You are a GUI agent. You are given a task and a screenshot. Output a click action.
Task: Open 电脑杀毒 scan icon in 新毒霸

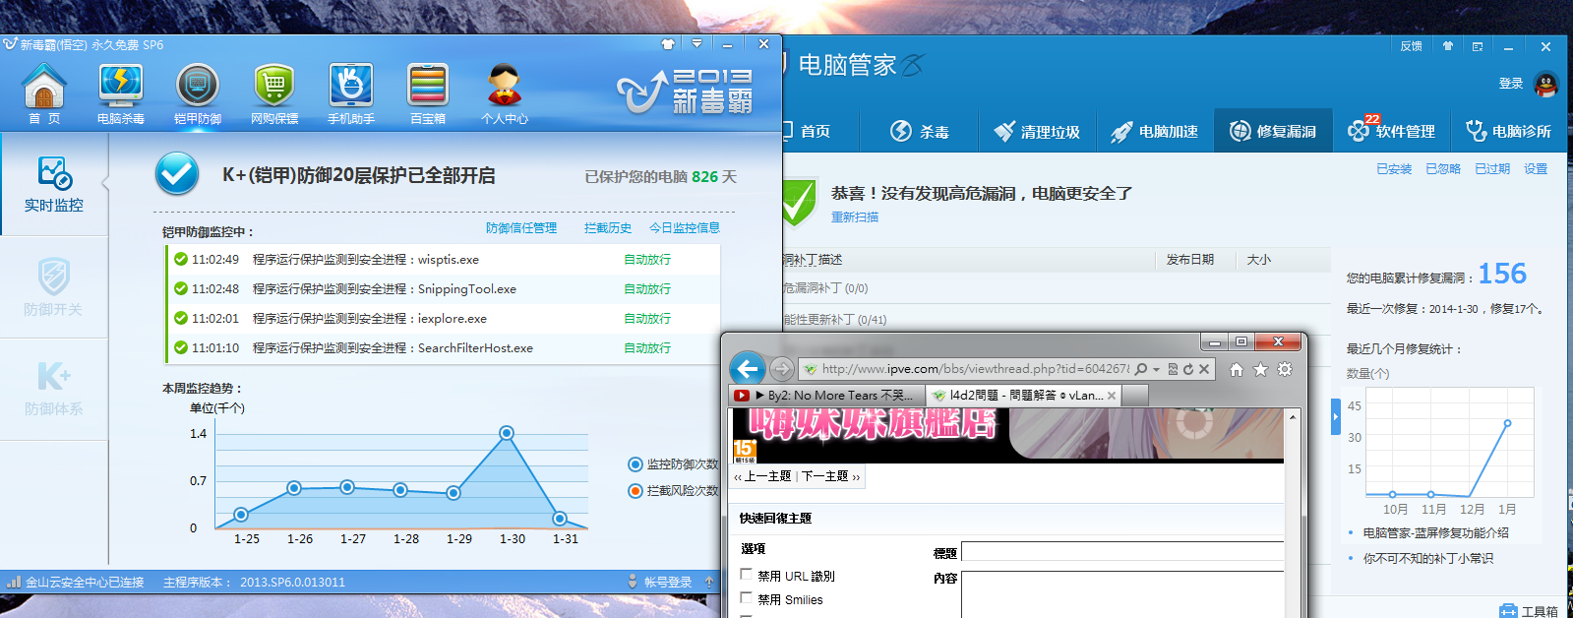point(121,93)
